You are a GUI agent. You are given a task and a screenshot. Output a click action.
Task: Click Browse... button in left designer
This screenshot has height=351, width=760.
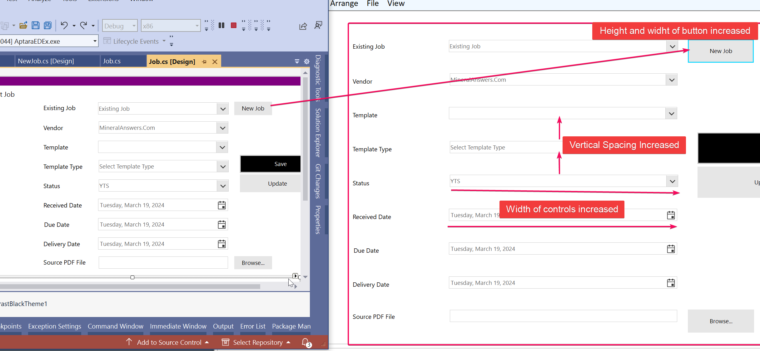click(x=253, y=263)
